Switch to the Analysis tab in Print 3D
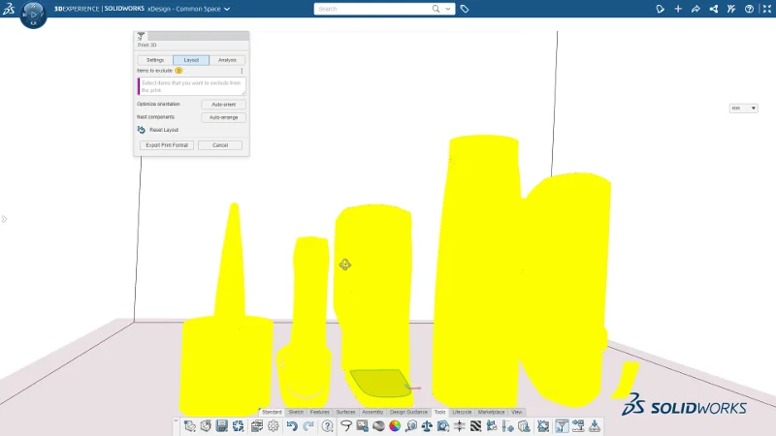The height and width of the screenshot is (436, 776). pos(227,60)
